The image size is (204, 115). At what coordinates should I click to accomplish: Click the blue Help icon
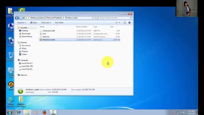click(x=129, y=23)
